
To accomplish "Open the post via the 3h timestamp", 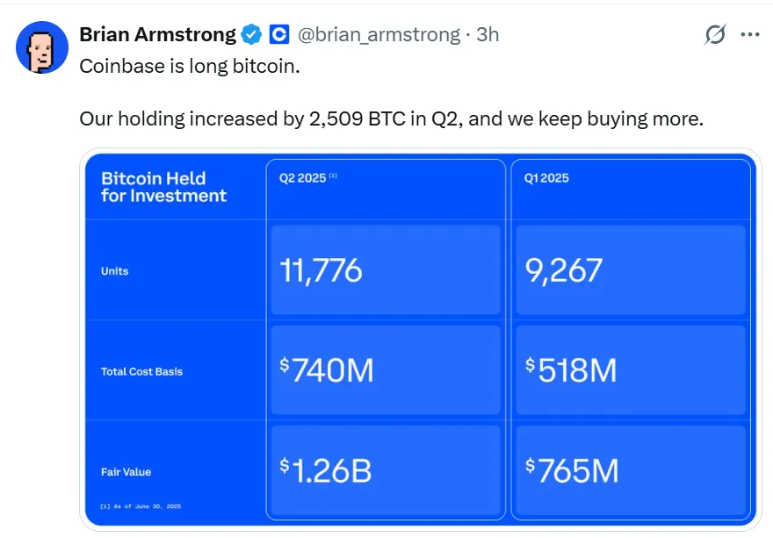I will (488, 35).
